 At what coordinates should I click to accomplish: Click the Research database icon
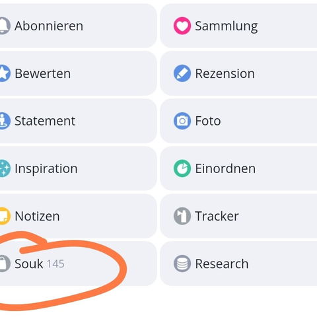click(182, 264)
